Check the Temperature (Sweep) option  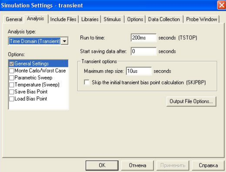[11, 85]
